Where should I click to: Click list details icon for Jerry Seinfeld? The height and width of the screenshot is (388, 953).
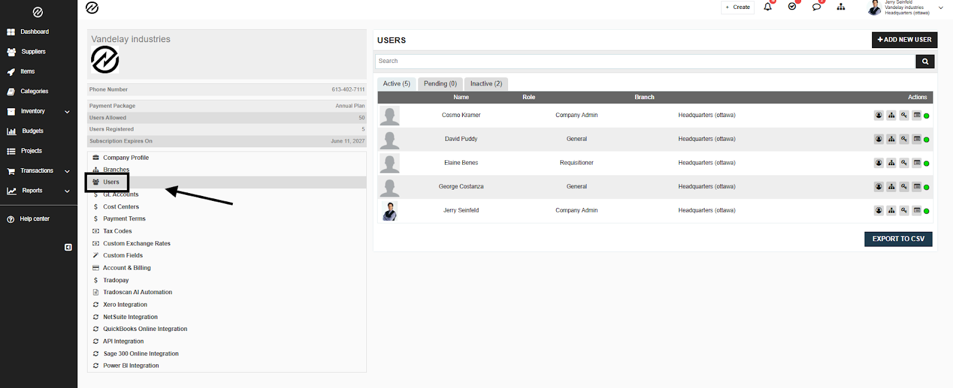917,210
